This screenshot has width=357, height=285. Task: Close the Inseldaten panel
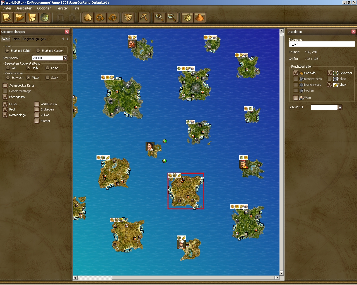tap(353, 32)
